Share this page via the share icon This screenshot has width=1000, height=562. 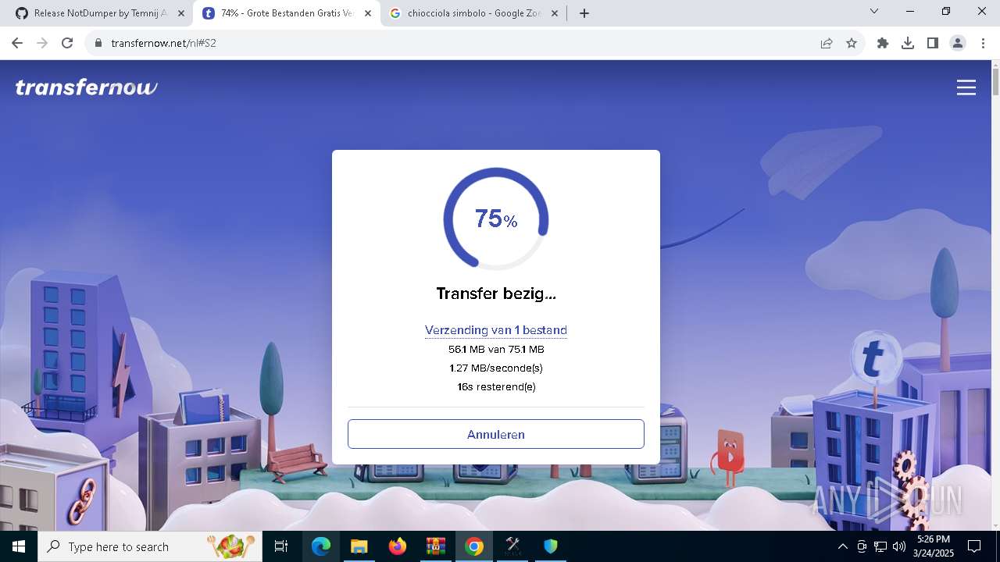coord(826,43)
